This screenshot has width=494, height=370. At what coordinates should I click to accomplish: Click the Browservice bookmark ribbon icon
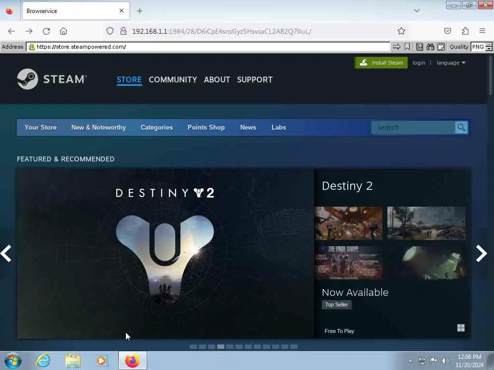(x=407, y=47)
